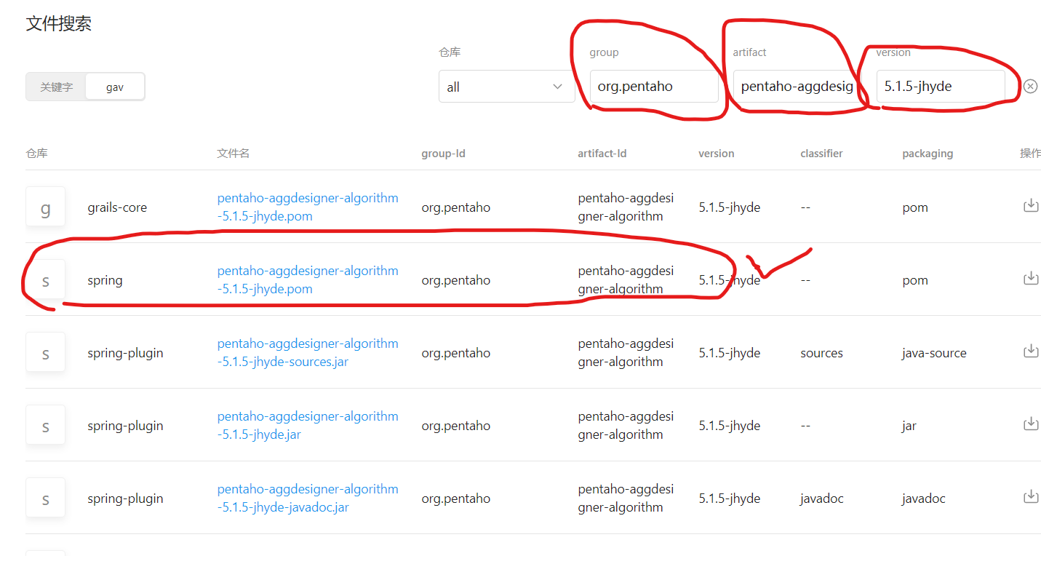1041x580 pixels.
Task: Clear the GAV search with the circled X
Action: pos(1030,86)
